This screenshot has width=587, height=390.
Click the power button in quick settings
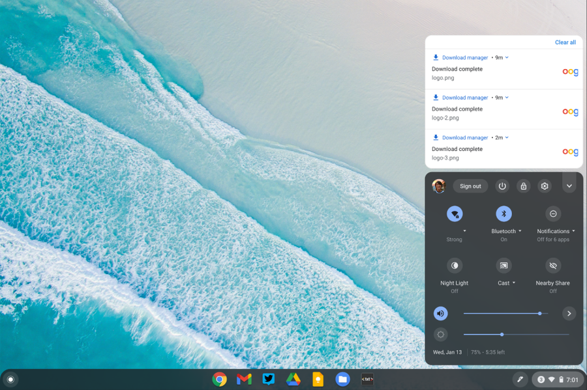(x=502, y=186)
